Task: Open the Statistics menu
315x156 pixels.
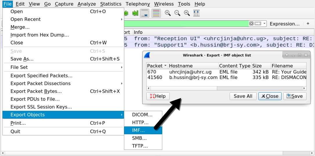Action: click(111, 4)
